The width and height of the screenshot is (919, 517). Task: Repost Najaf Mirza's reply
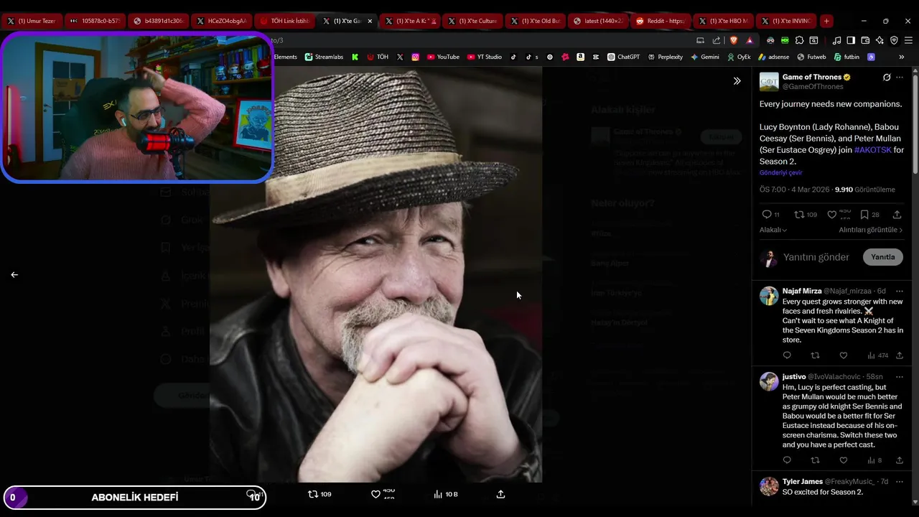pyautogui.click(x=815, y=355)
